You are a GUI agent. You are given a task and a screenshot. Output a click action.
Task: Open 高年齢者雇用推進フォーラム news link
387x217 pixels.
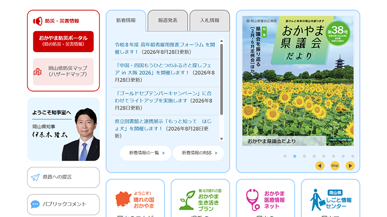coord(165,48)
